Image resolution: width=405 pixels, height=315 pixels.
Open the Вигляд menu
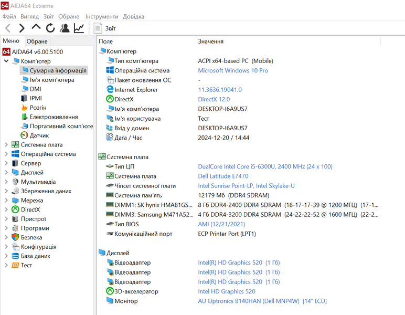click(x=30, y=17)
